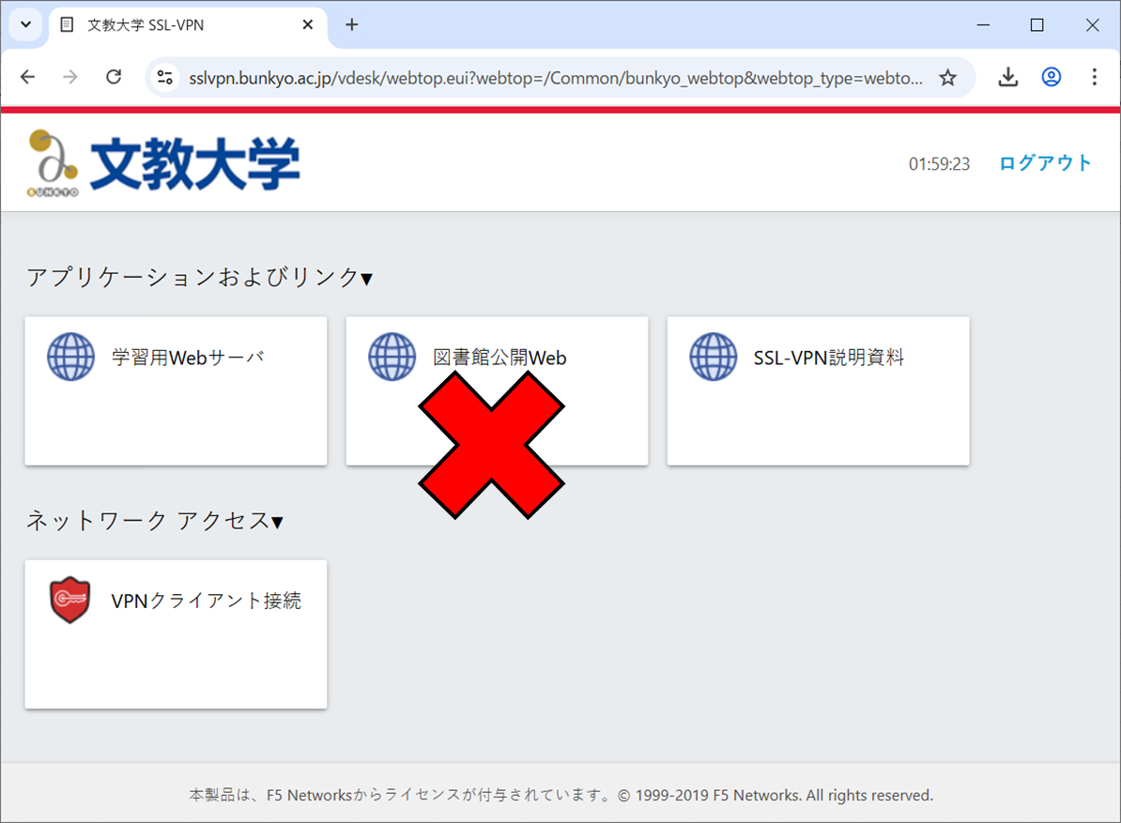The width and height of the screenshot is (1121, 823).
Task: Click the ログアウト link
Action: coord(1045,163)
